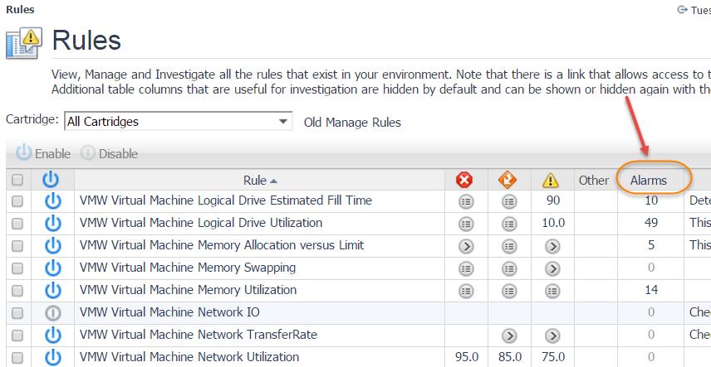Image resolution: width=711 pixels, height=367 pixels.
Task: Click the yellow Warning severity column icon
Action: (x=552, y=180)
